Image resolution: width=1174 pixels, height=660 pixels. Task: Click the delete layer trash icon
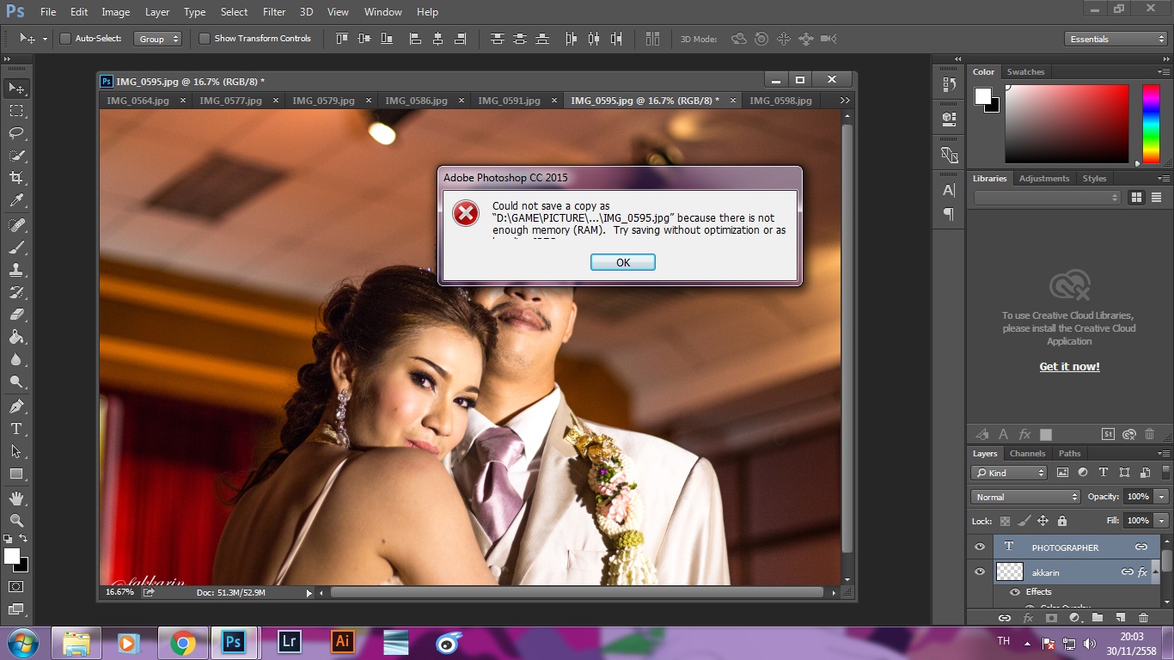tap(1143, 618)
